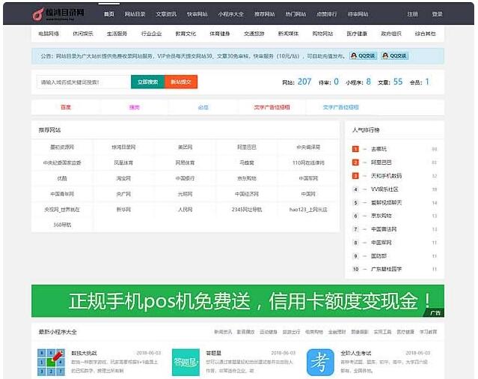The width and height of the screenshot is (478, 379).
Task: Open the 淘宝网 recommended site link
Action: coord(124,178)
